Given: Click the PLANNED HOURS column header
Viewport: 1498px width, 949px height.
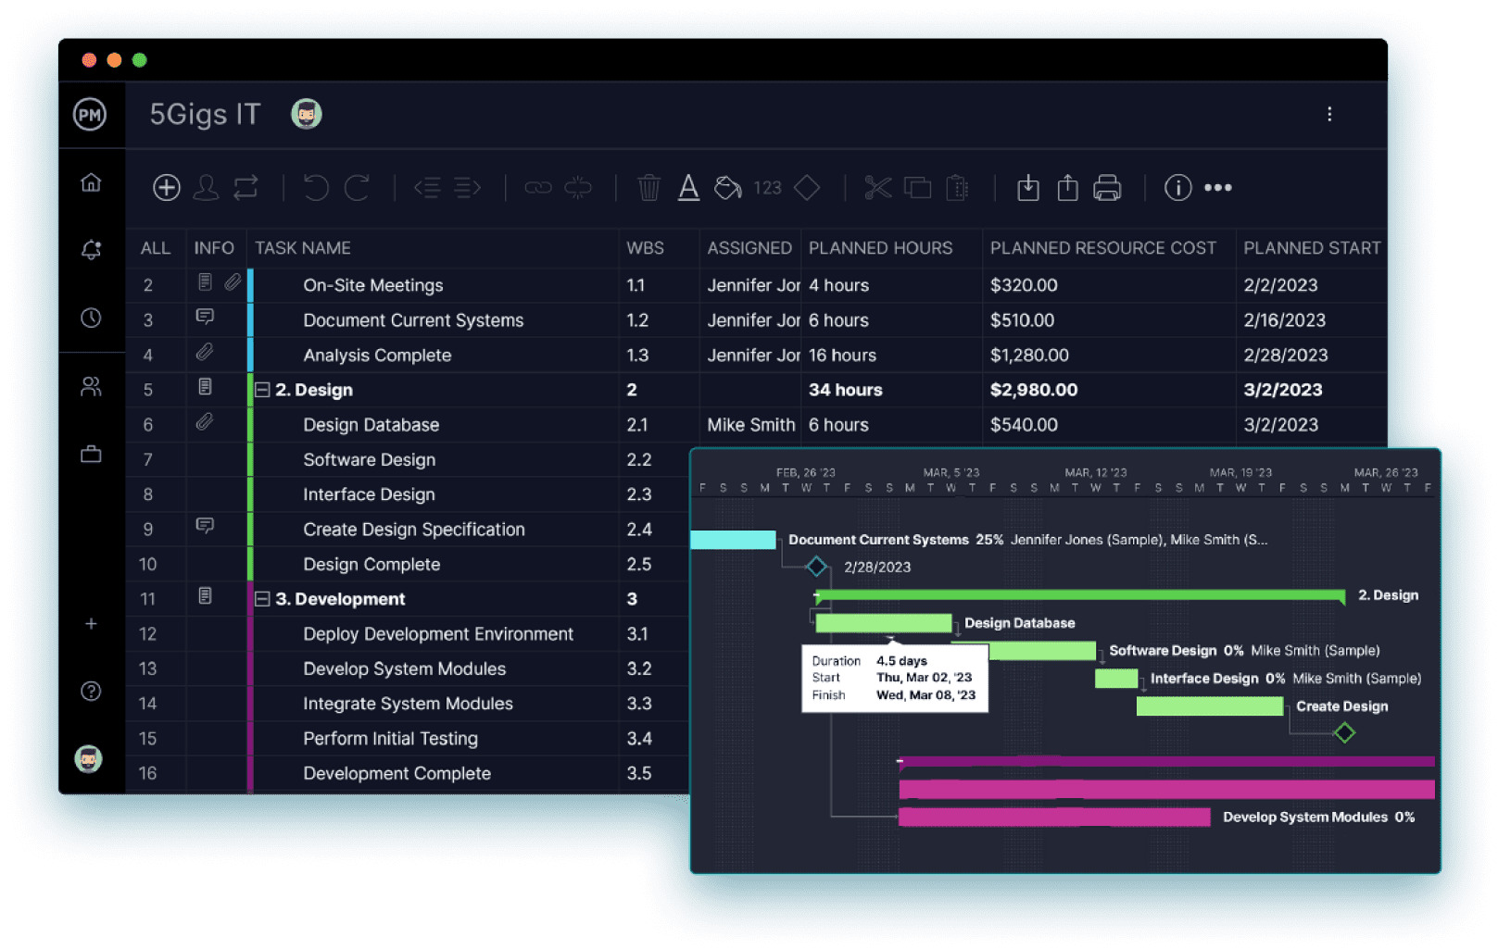Looking at the screenshot, I should 880,248.
